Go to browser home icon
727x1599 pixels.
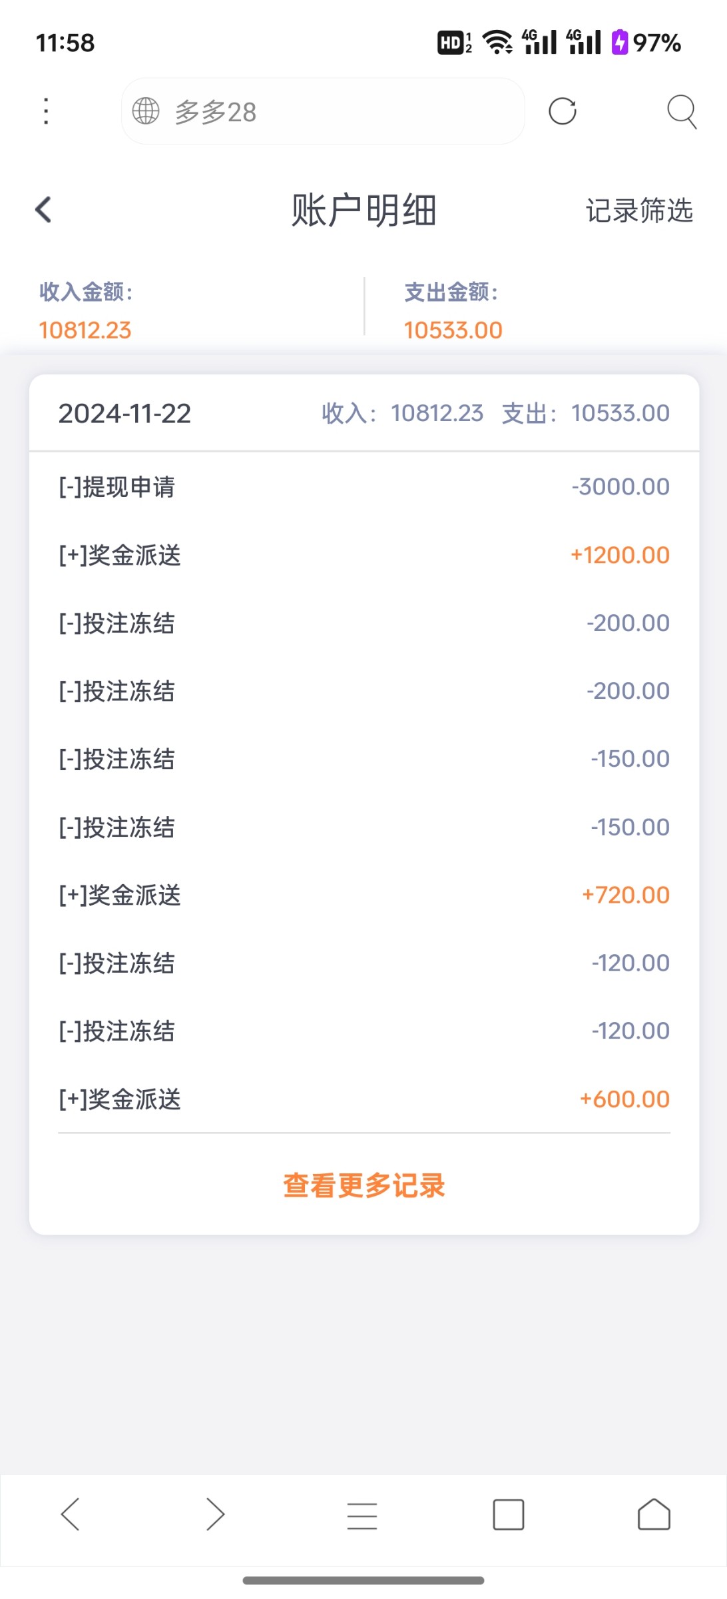(x=654, y=1514)
